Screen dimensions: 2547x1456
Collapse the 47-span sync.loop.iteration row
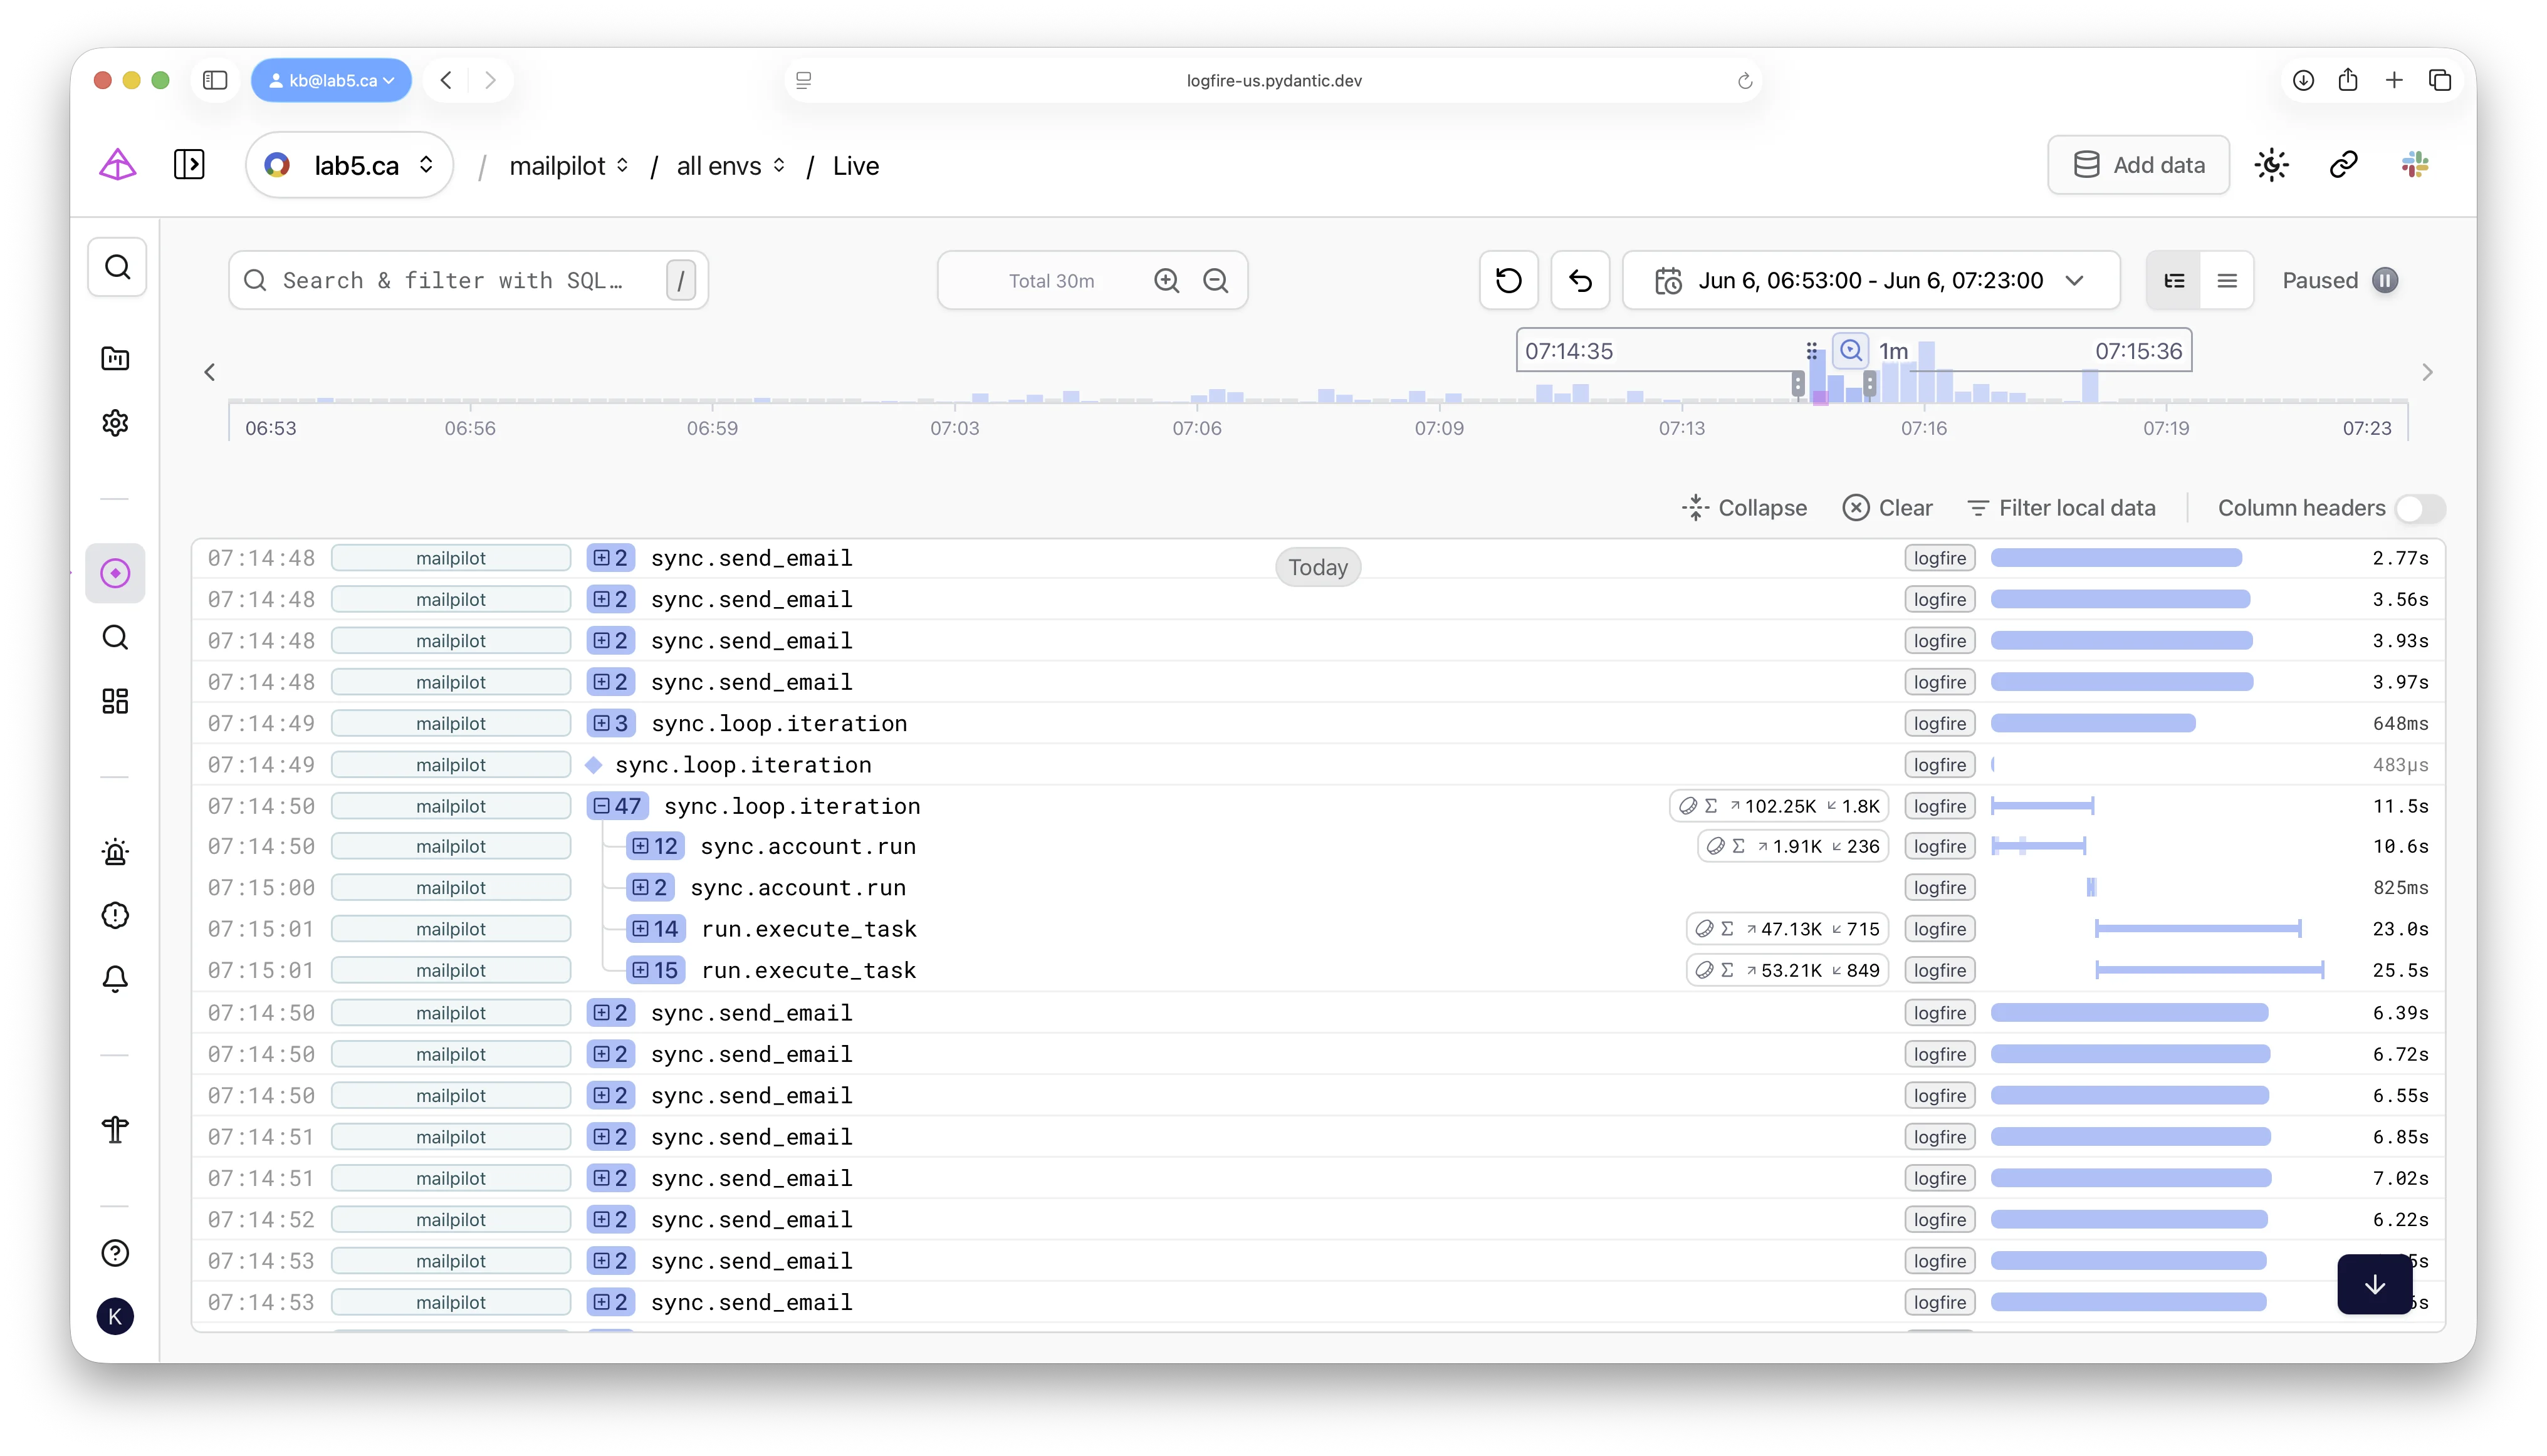pos(617,806)
